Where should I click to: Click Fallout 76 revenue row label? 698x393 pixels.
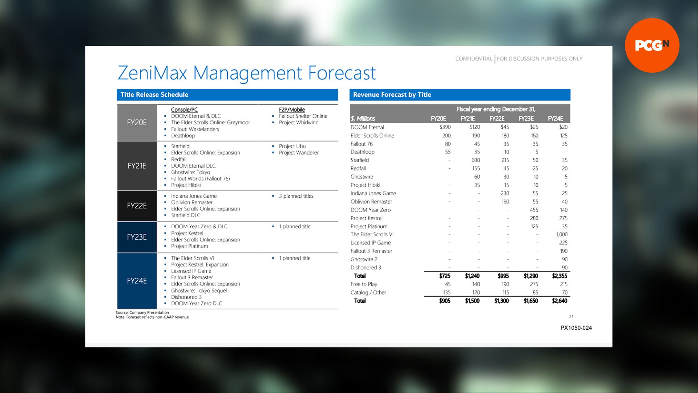pos(362,144)
